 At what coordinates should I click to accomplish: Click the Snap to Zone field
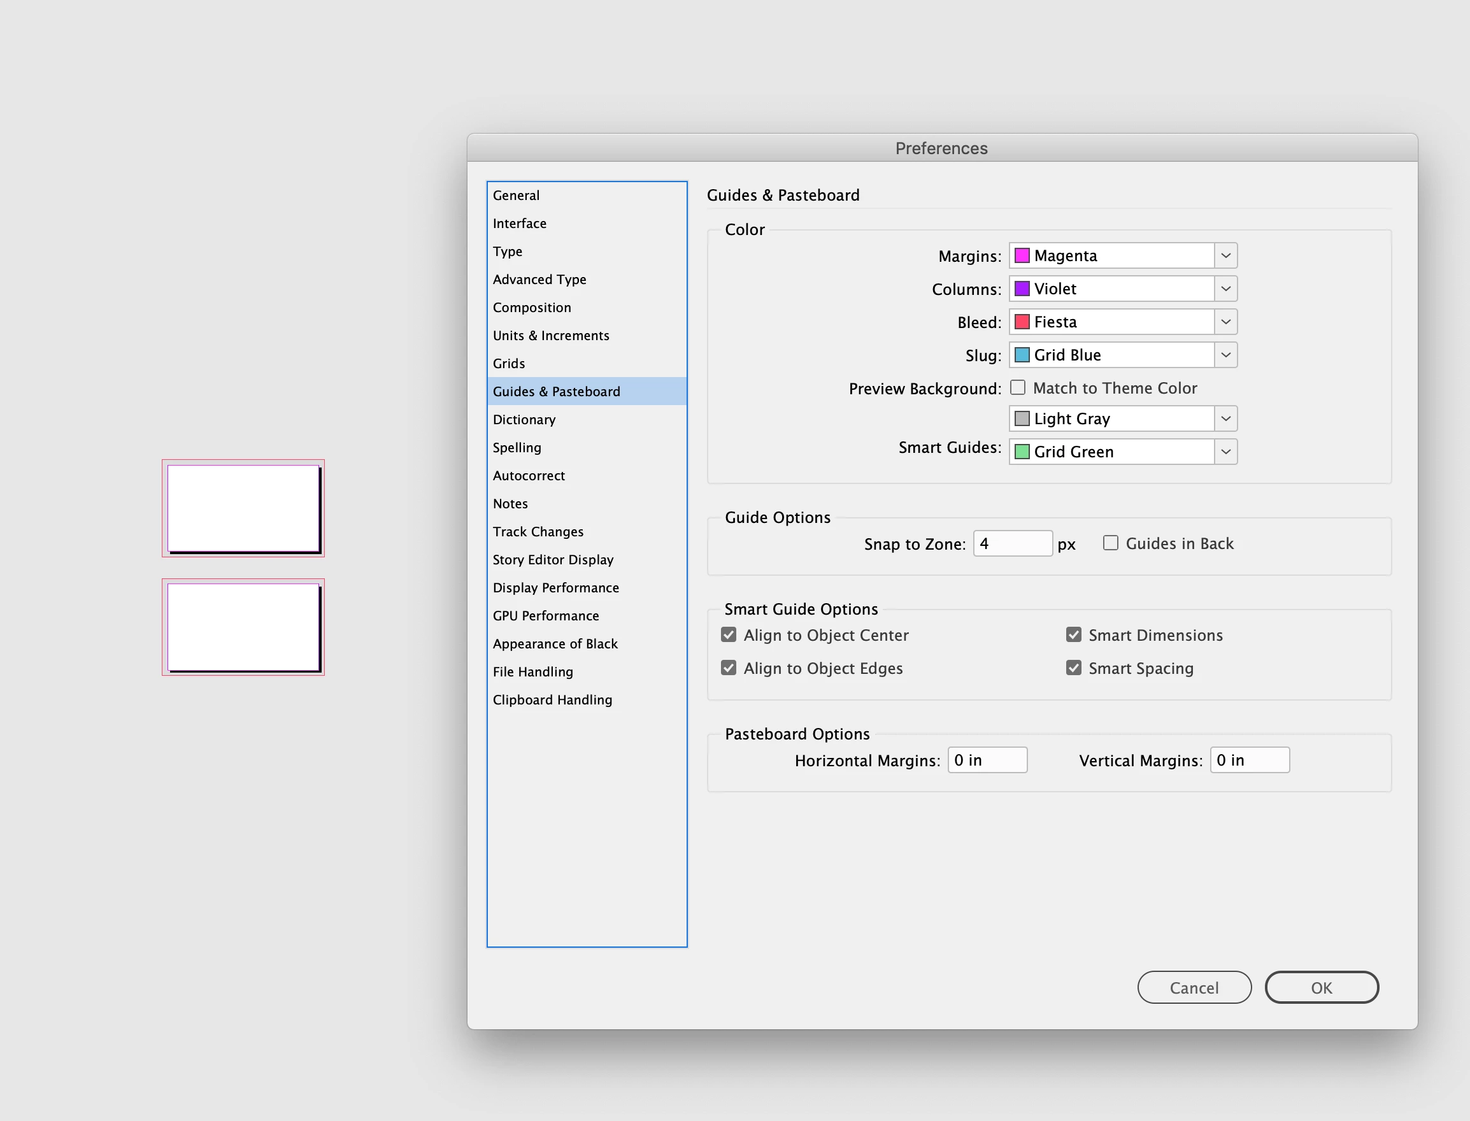(1011, 544)
